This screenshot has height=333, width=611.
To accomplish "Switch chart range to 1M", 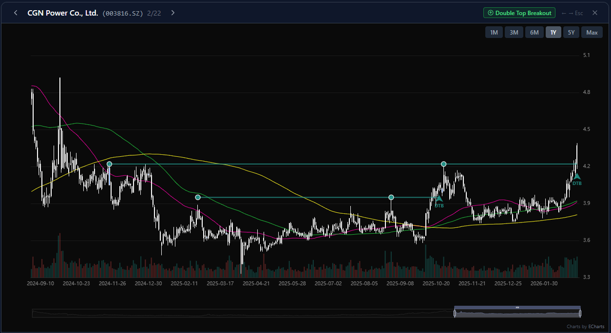I will [x=494, y=33].
